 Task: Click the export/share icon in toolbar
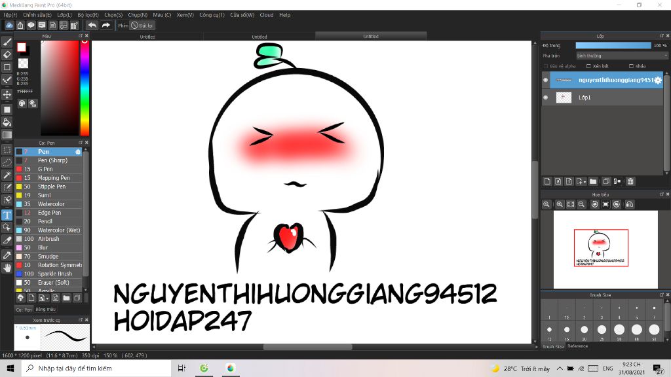20,26
